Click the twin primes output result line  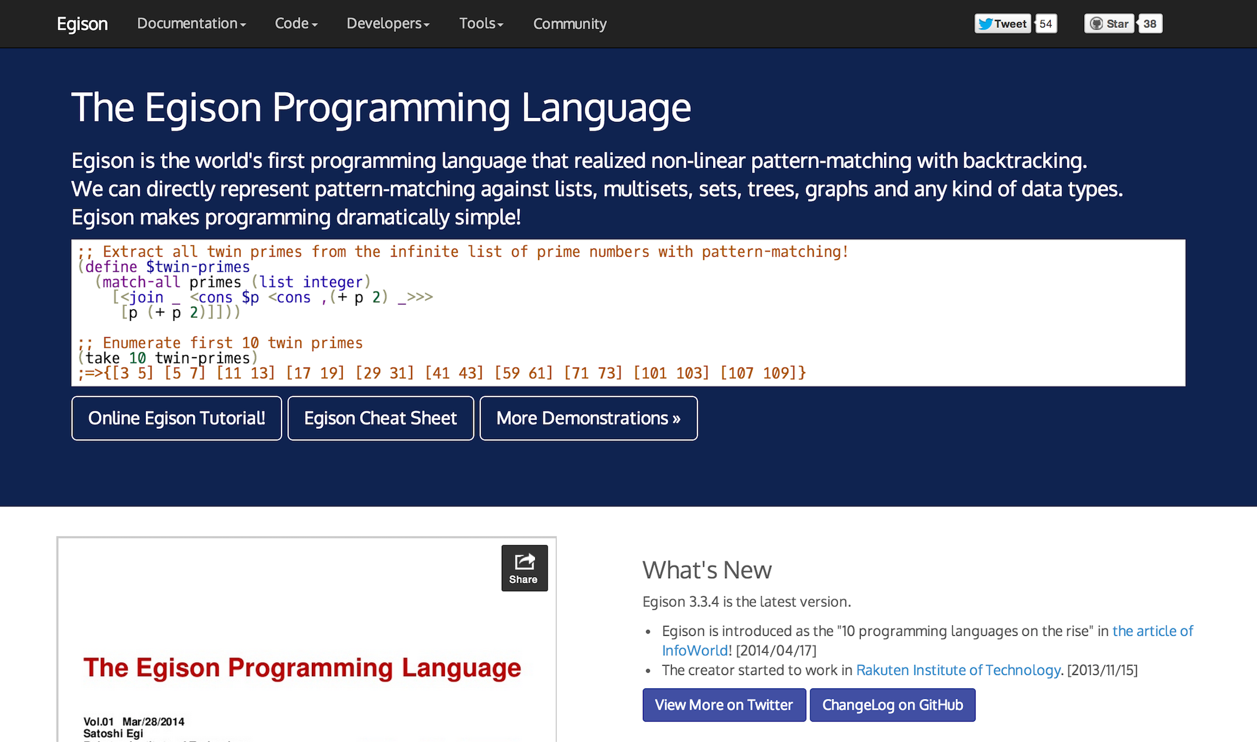(x=442, y=373)
